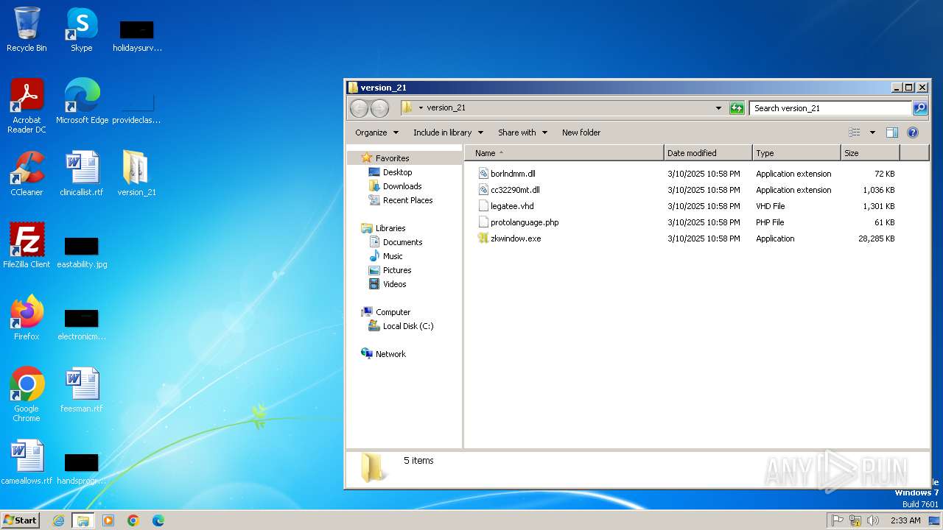Screen dimensions: 943x530
Task: Sort by Date modified column
Action: tap(708, 153)
